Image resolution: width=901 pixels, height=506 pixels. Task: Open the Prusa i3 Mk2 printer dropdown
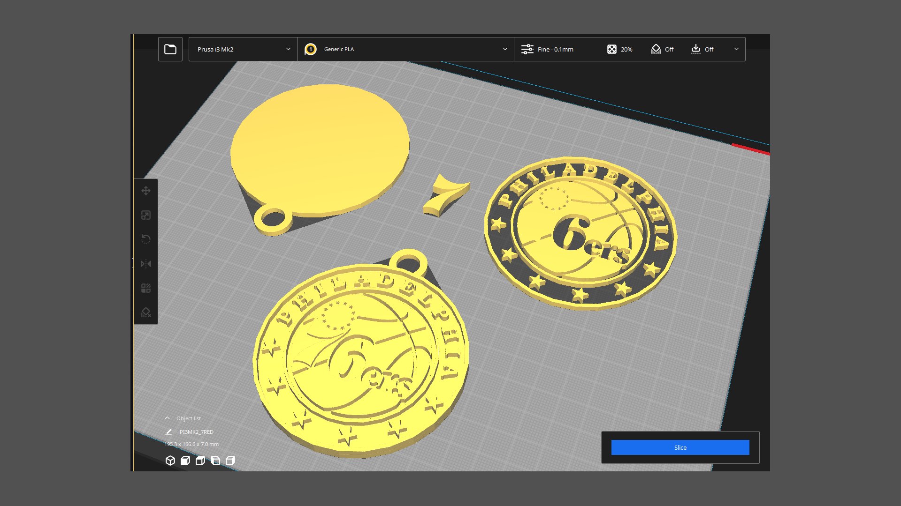coord(243,49)
